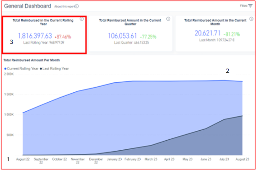This screenshot has height=170, width=256.
Task: Click the General Dashboard title
Action: point(27,6)
